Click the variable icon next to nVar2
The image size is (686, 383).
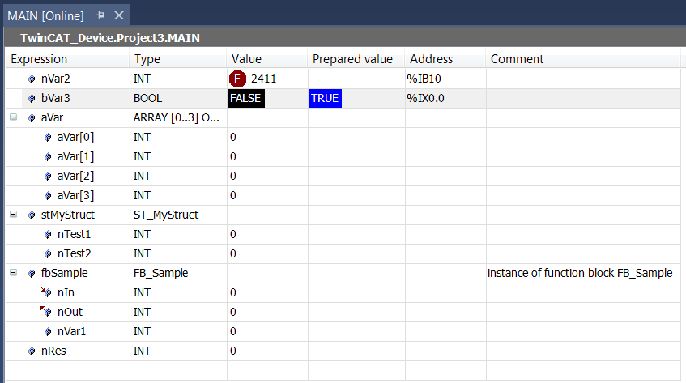(x=32, y=79)
